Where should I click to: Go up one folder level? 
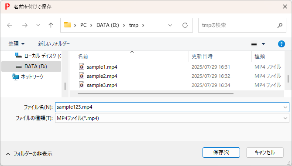[51, 25]
